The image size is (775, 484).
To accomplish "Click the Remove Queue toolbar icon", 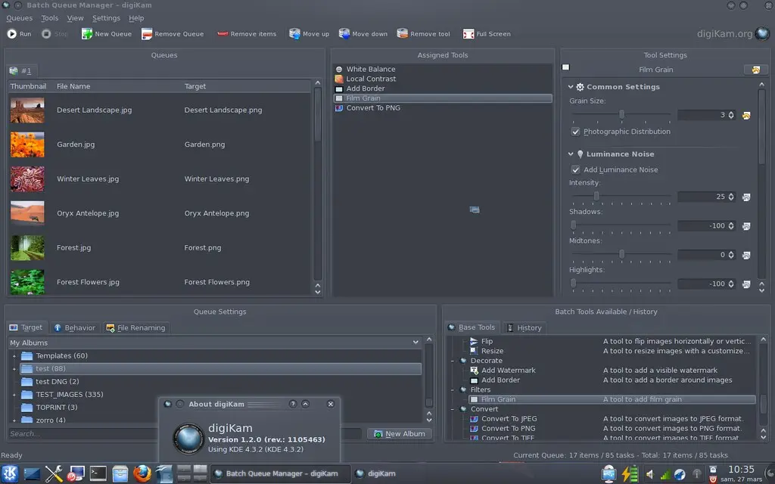I will (x=147, y=34).
